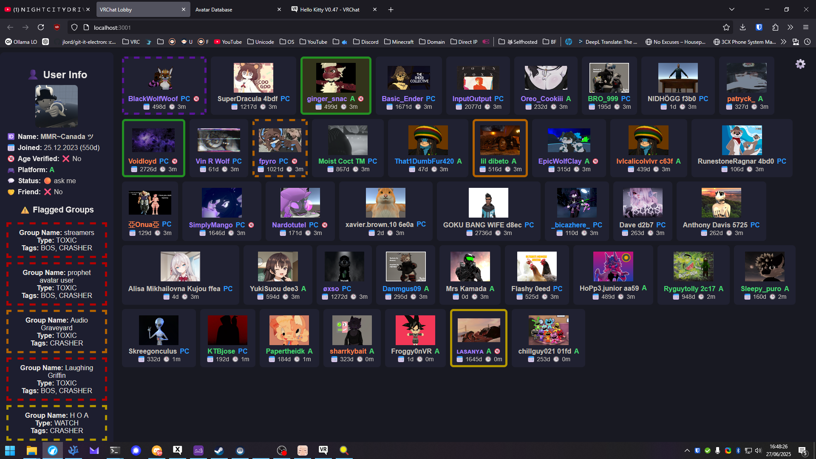Image resolution: width=816 pixels, height=459 pixels.
Task: Switch to Hello Kitty V0.47 tab
Action: point(329,9)
